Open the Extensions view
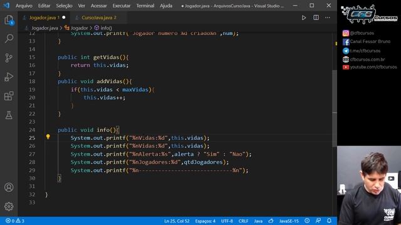This screenshot has width=401, height=225. click(x=9, y=96)
